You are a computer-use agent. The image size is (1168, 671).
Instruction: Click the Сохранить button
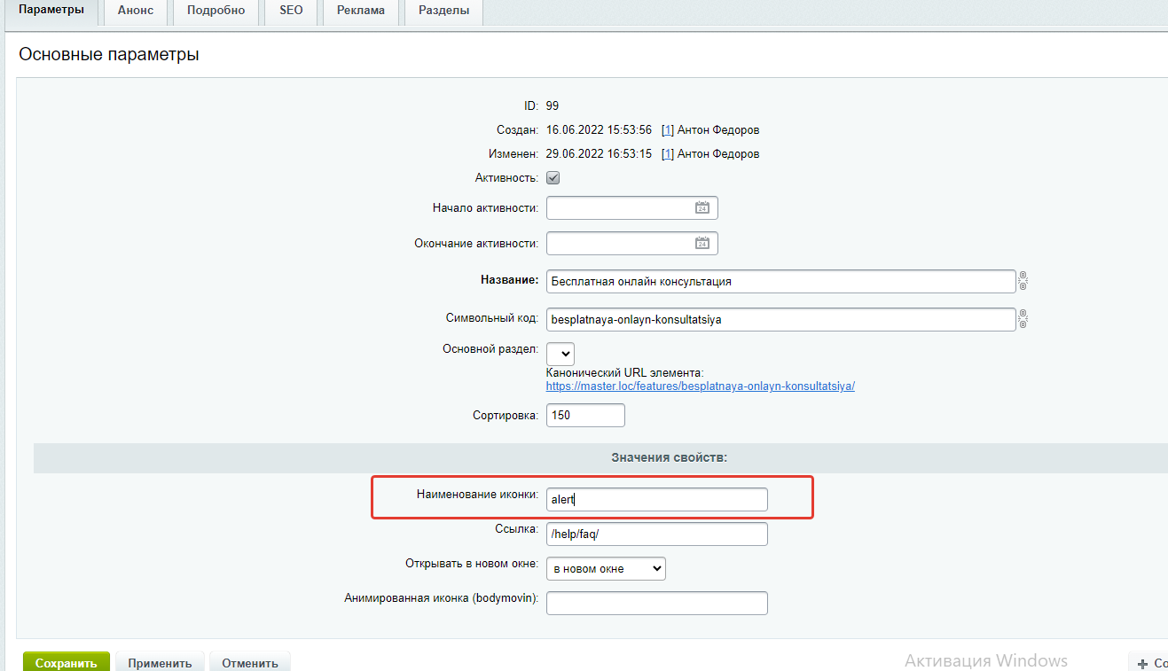[66, 661]
